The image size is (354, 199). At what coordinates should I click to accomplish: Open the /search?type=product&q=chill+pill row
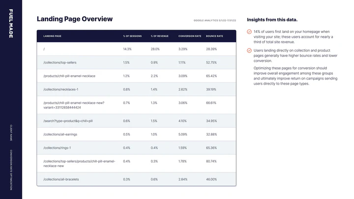68,121
